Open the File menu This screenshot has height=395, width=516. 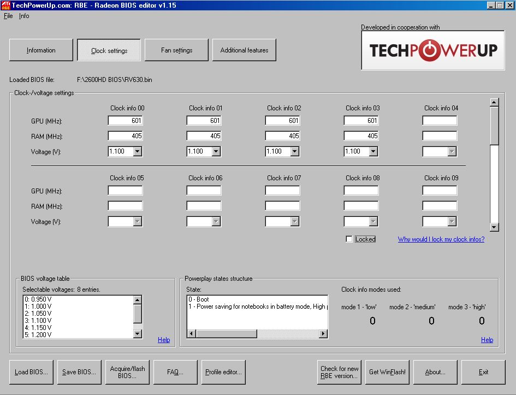click(x=8, y=16)
